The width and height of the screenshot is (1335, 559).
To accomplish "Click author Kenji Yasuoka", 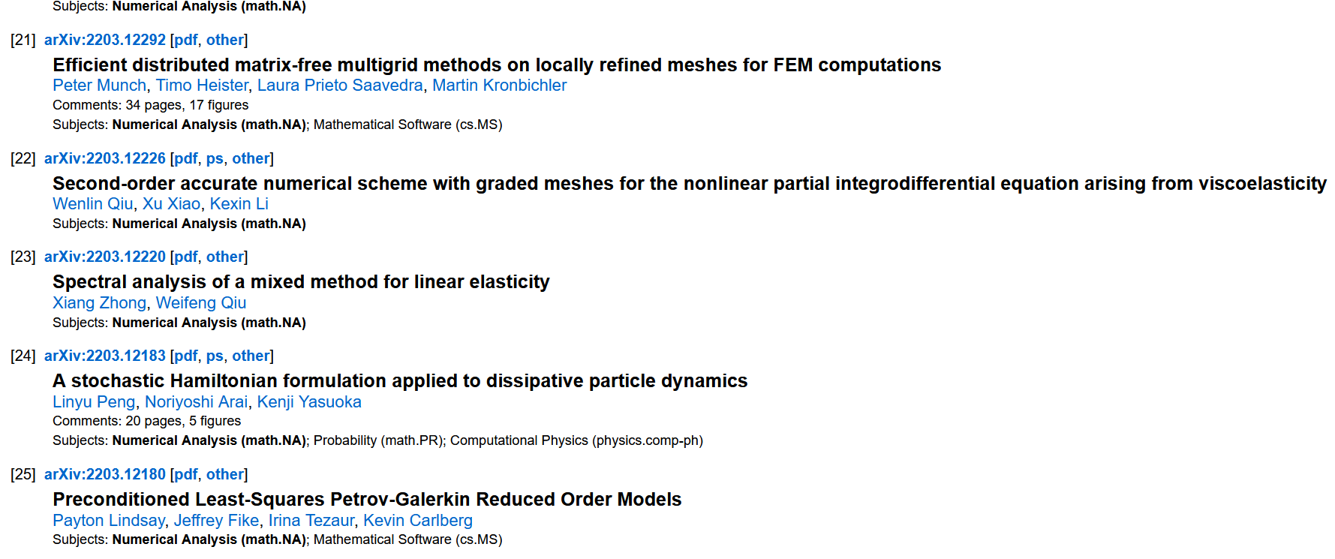I will pyautogui.click(x=309, y=402).
